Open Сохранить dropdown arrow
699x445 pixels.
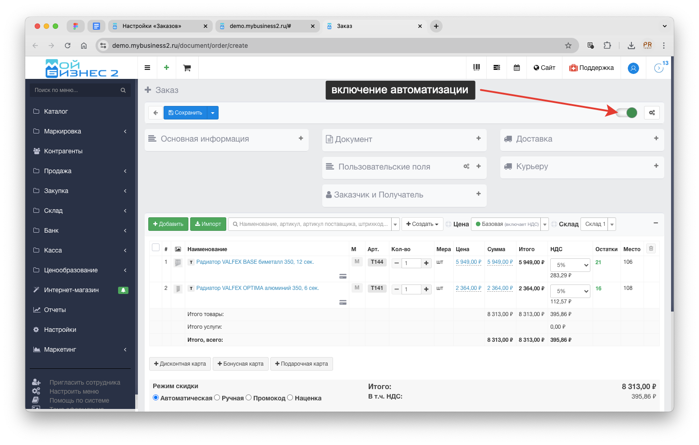click(213, 113)
